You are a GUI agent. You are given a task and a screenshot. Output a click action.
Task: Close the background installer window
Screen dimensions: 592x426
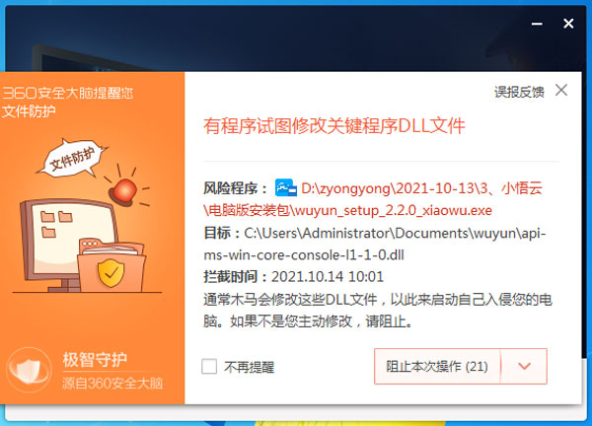(568, 24)
